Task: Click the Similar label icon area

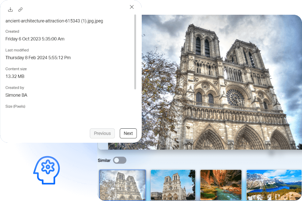Action: click(x=104, y=160)
